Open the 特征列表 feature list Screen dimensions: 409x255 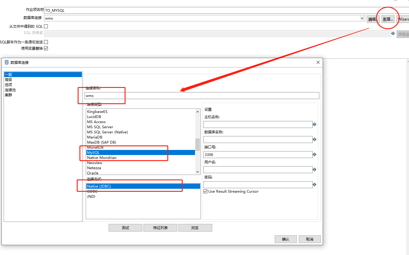click(x=160, y=228)
